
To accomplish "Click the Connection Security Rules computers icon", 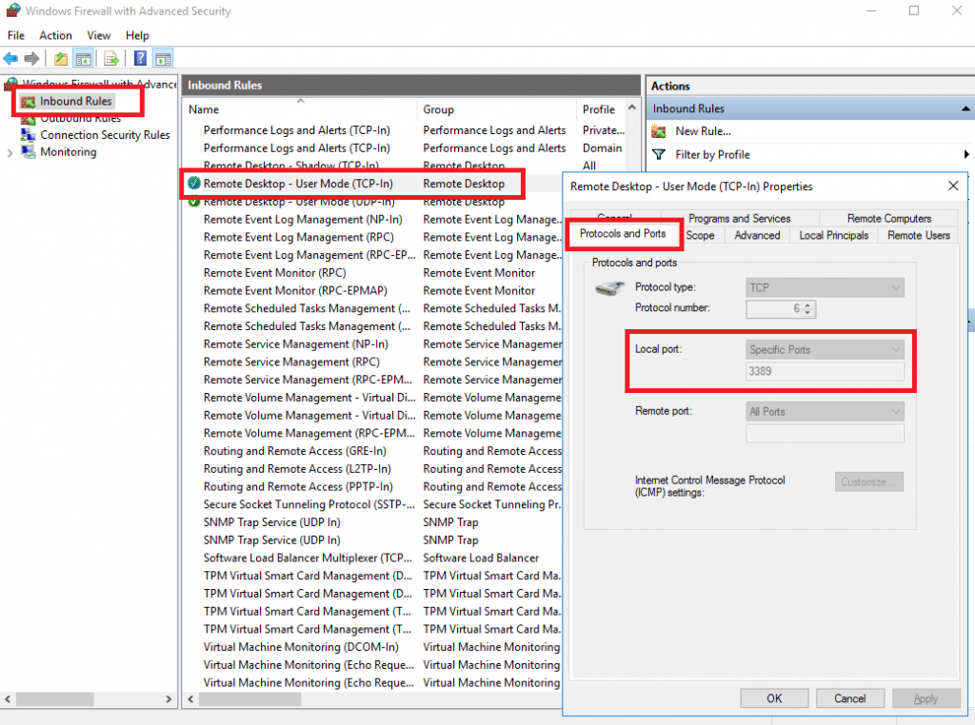I will tap(28, 135).
